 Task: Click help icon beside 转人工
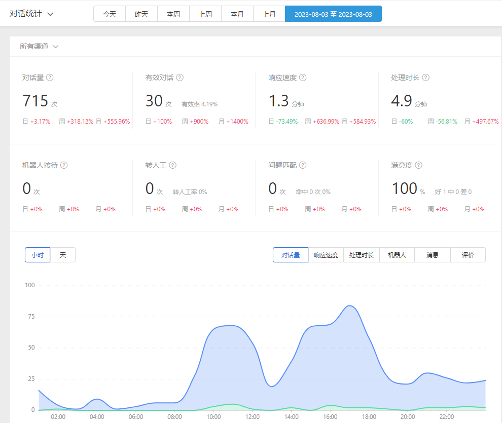point(172,165)
